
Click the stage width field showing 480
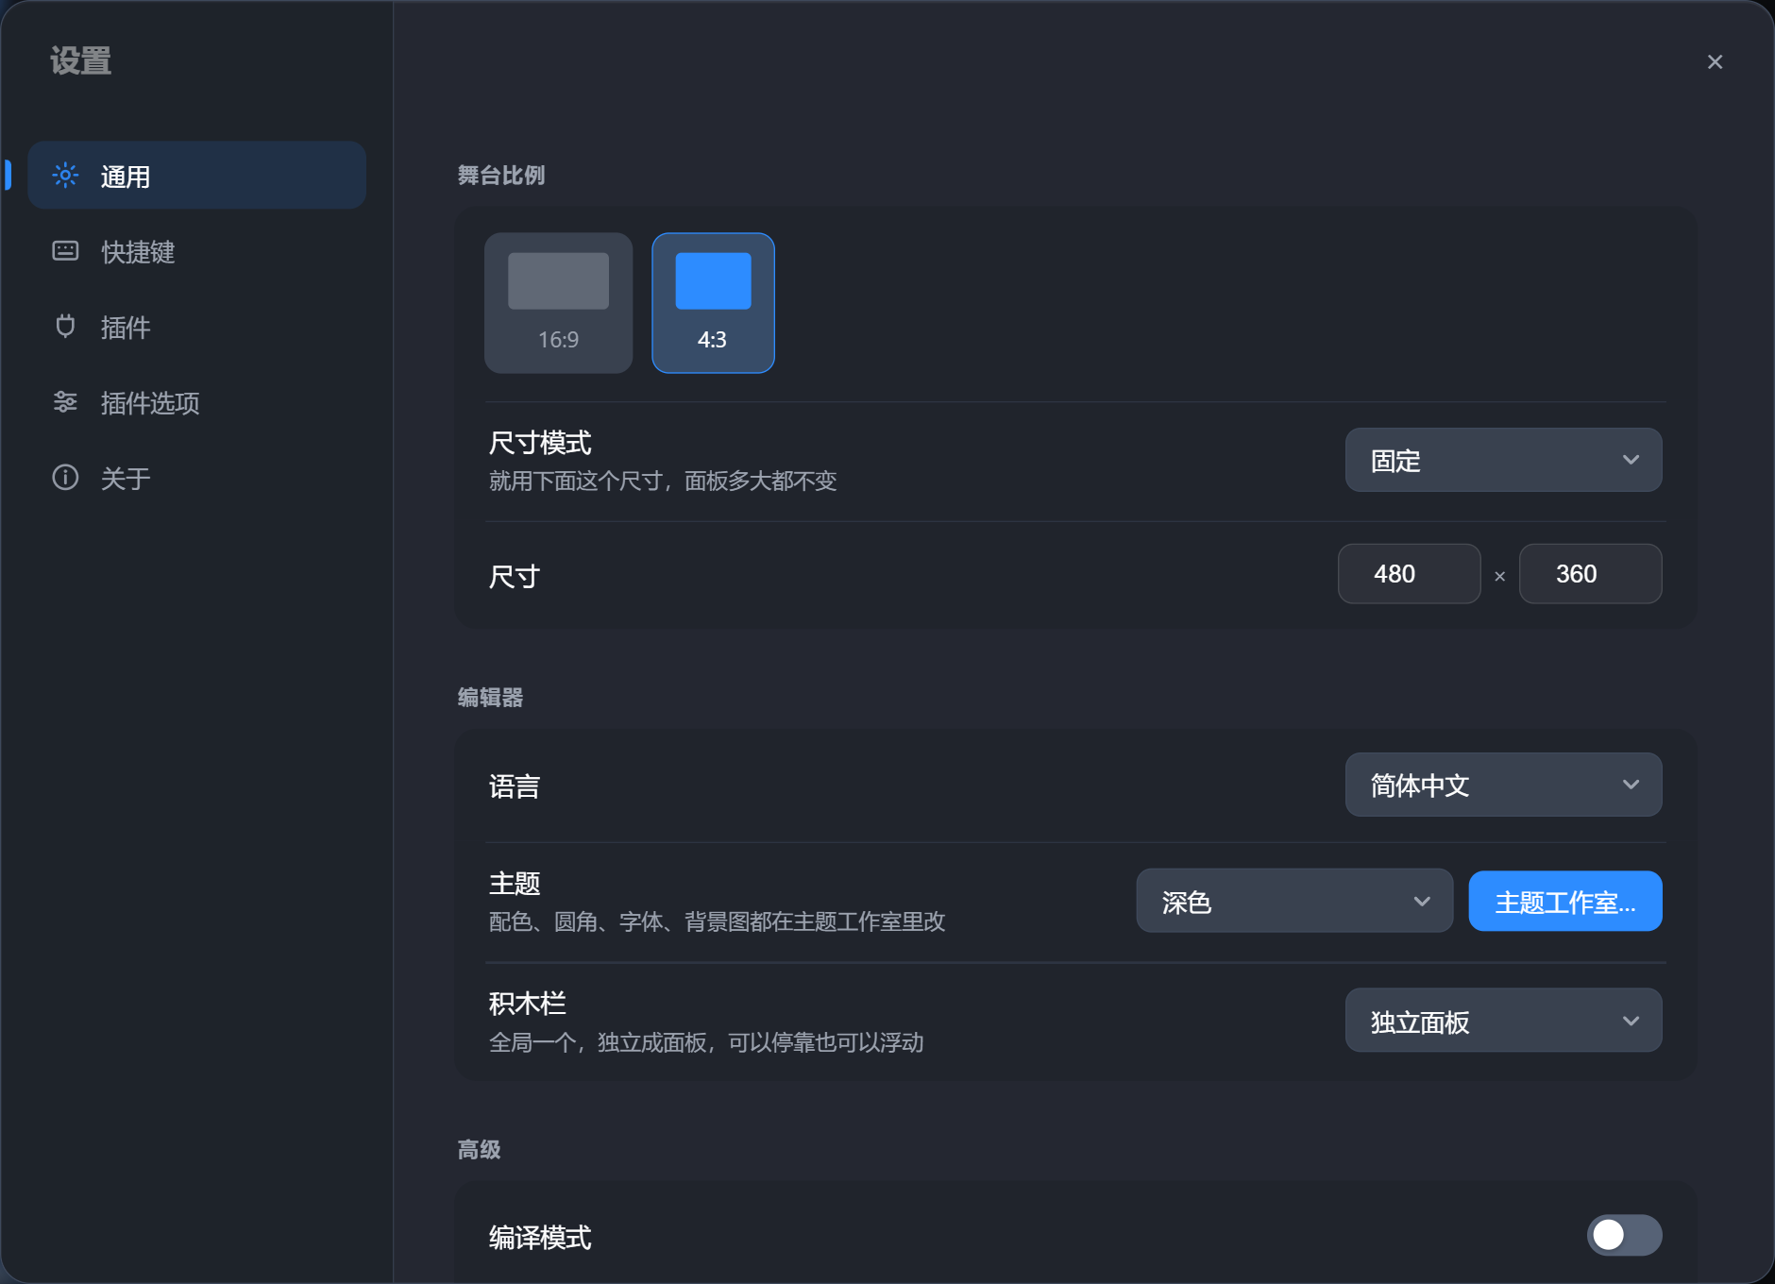(x=1409, y=574)
